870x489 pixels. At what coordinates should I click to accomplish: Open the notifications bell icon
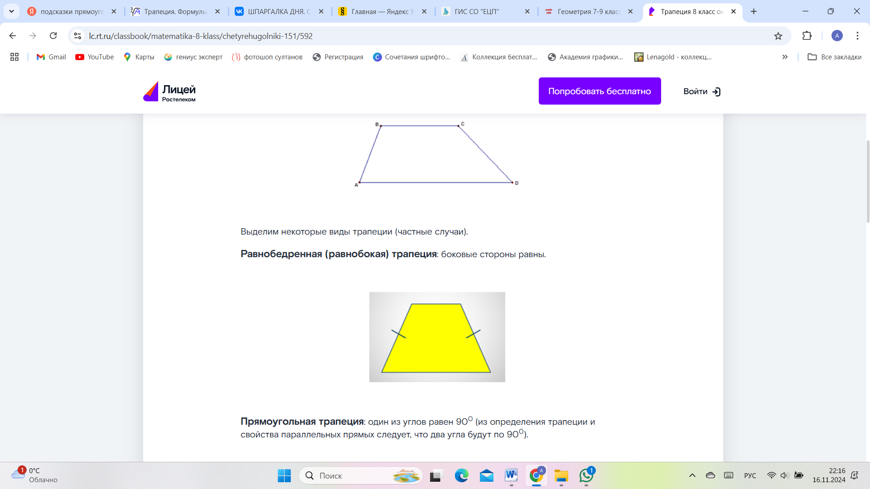coord(854,475)
